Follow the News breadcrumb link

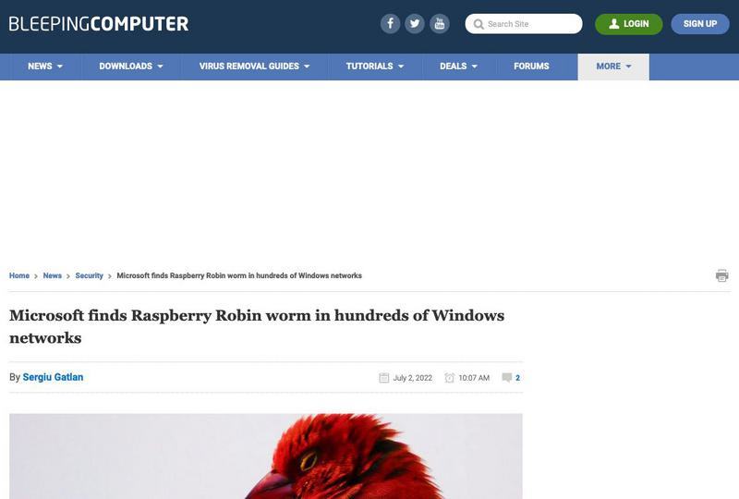[53, 275]
